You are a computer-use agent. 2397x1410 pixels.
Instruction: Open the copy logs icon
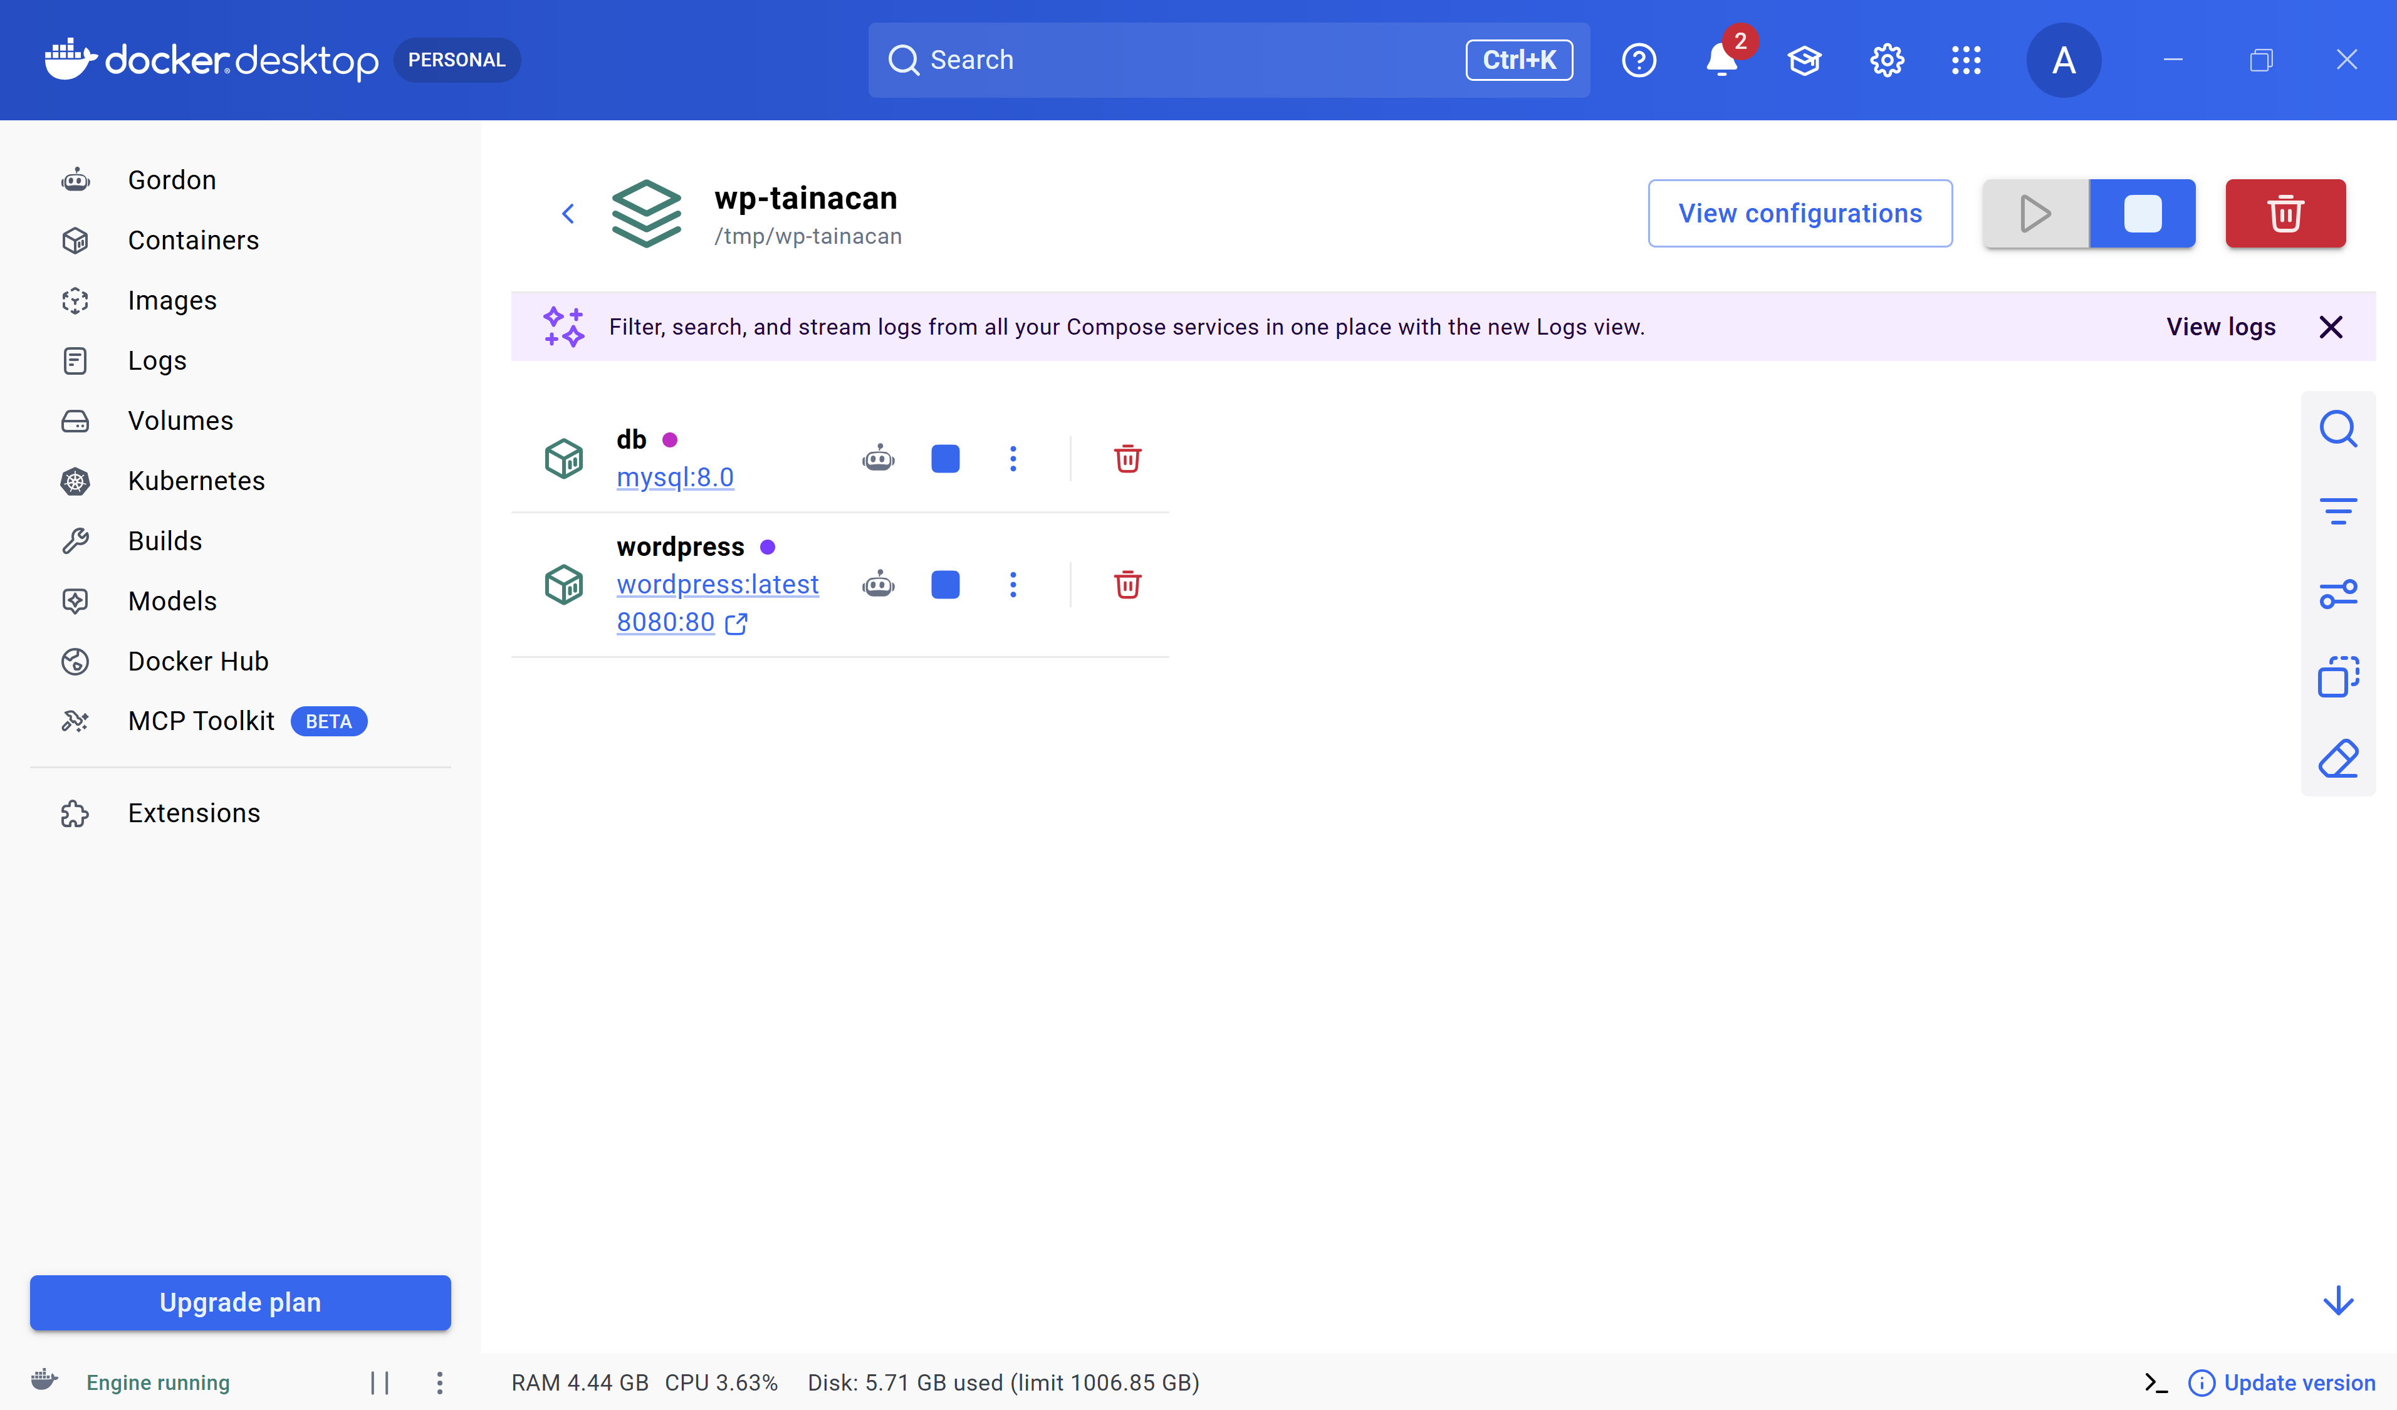click(x=2337, y=676)
